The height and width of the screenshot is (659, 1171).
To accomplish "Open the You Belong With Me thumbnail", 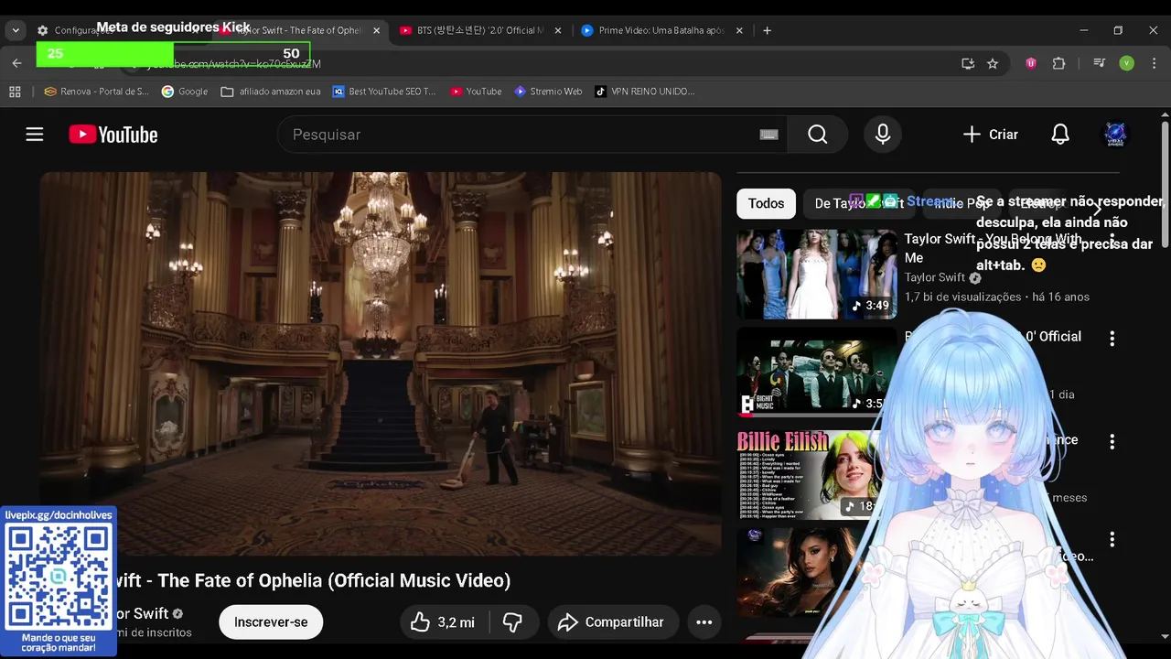I will (816, 274).
